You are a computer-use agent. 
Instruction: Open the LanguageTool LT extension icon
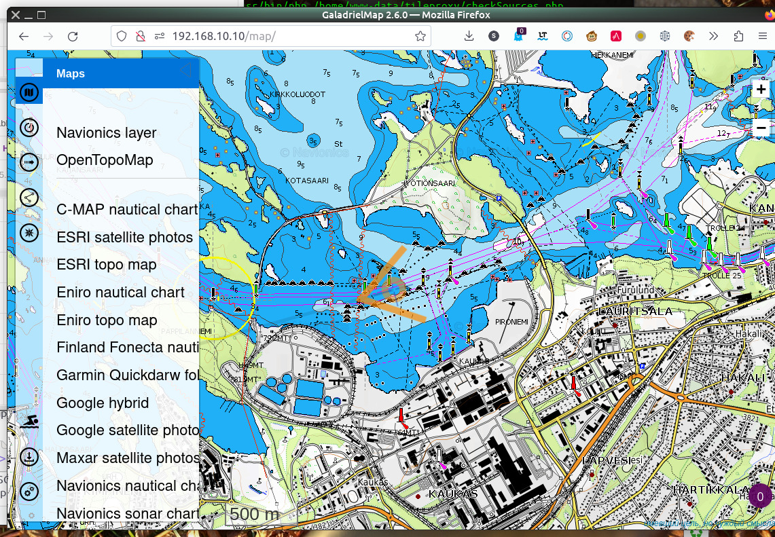543,36
